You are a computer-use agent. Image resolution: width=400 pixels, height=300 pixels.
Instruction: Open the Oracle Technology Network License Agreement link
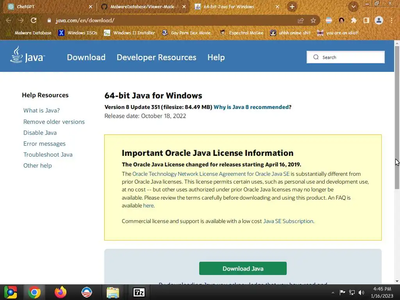pos(211,174)
